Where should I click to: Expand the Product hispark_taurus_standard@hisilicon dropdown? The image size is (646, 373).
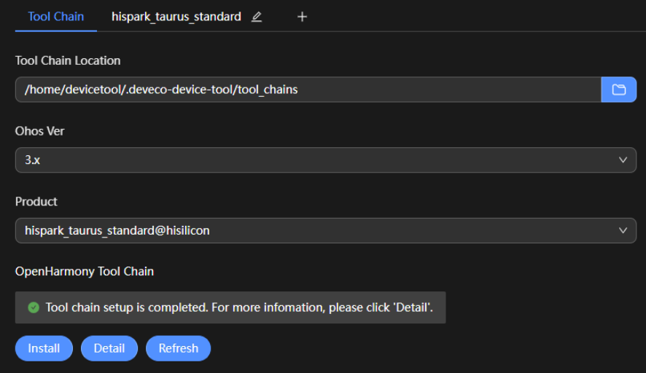(325, 230)
